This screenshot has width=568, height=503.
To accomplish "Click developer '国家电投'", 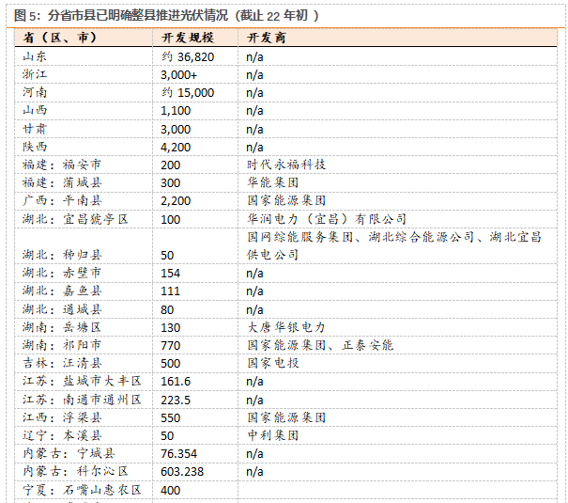I will pyautogui.click(x=273, y=363).
